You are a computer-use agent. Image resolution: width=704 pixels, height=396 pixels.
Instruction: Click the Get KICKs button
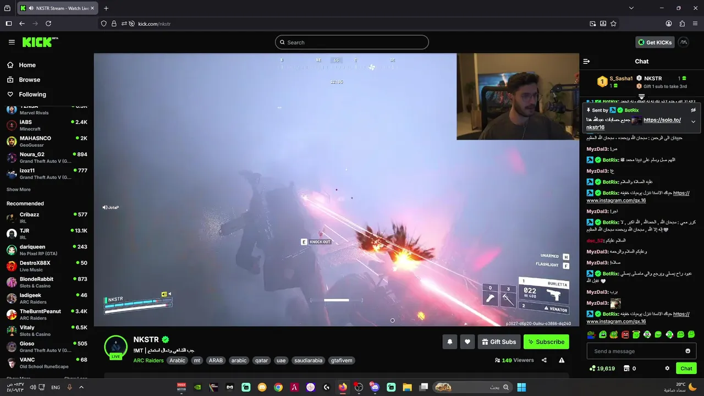(654, 42)
